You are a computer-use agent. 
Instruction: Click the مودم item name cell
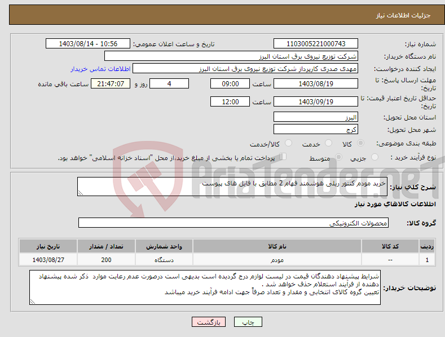277,260
